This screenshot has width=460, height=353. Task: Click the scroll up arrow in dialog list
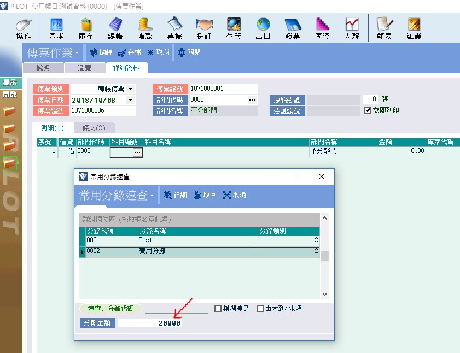324,218
